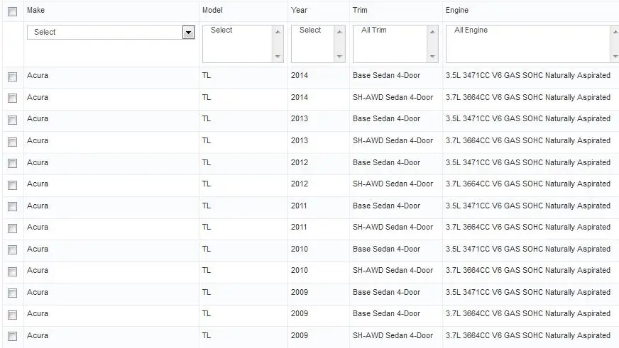Click 3.7L 3664CC engine cell for 2010
Image resolution: width=619 pixels, height=348 pixels.
click(x=528, y=270)
